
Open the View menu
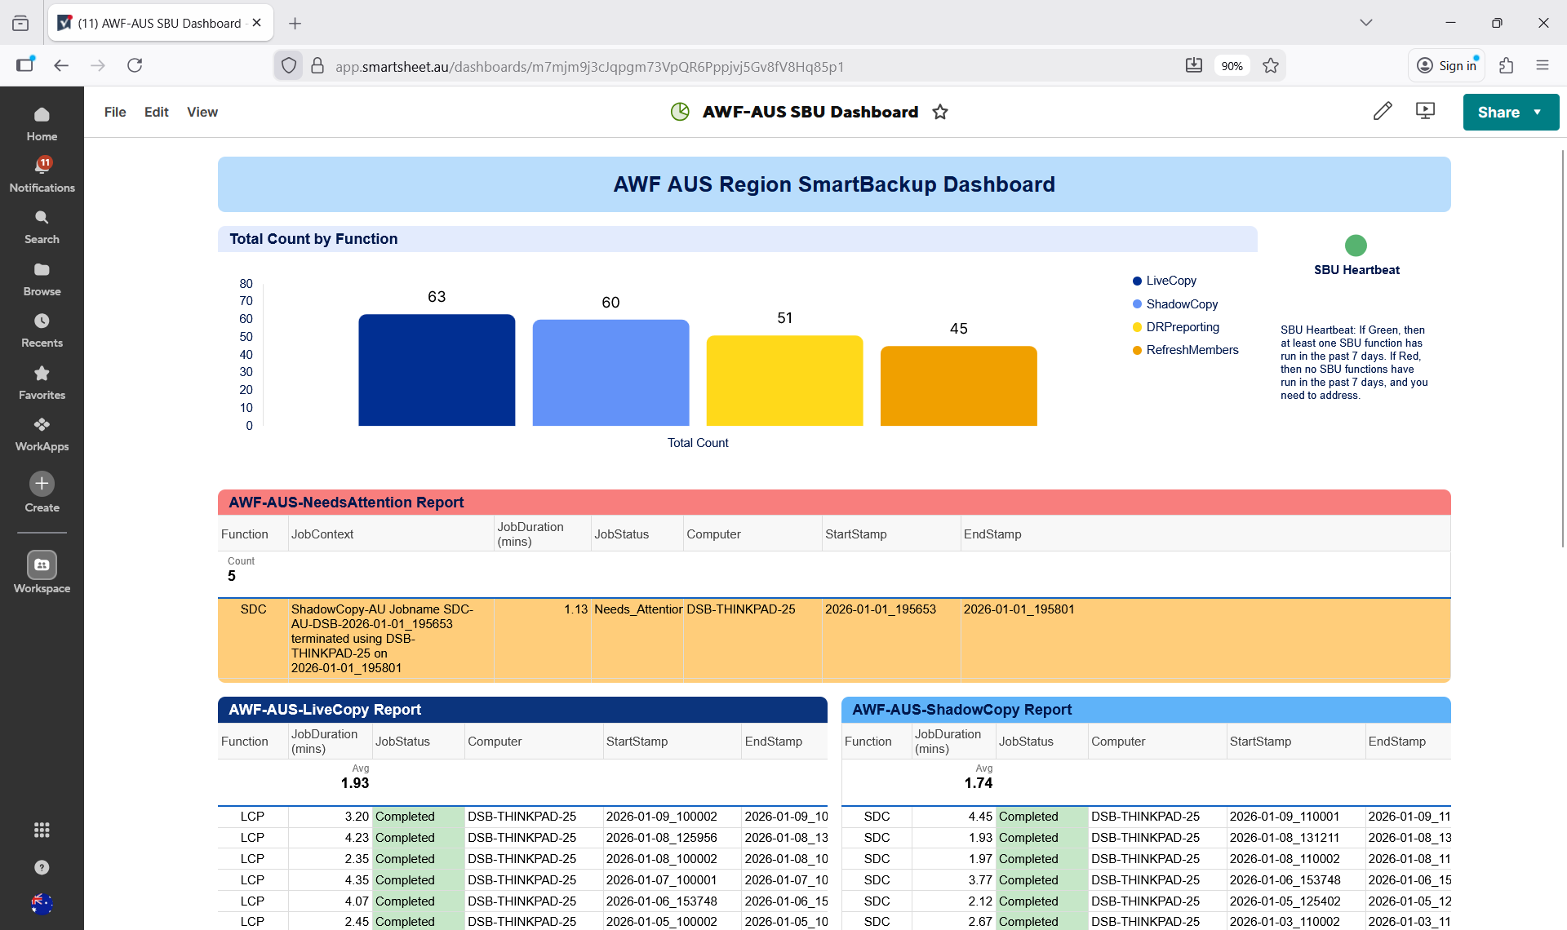click(x=202, y=112)
